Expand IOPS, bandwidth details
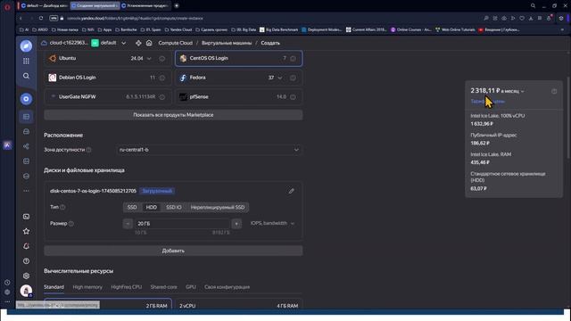571x321 pixels. pos(272,223)
